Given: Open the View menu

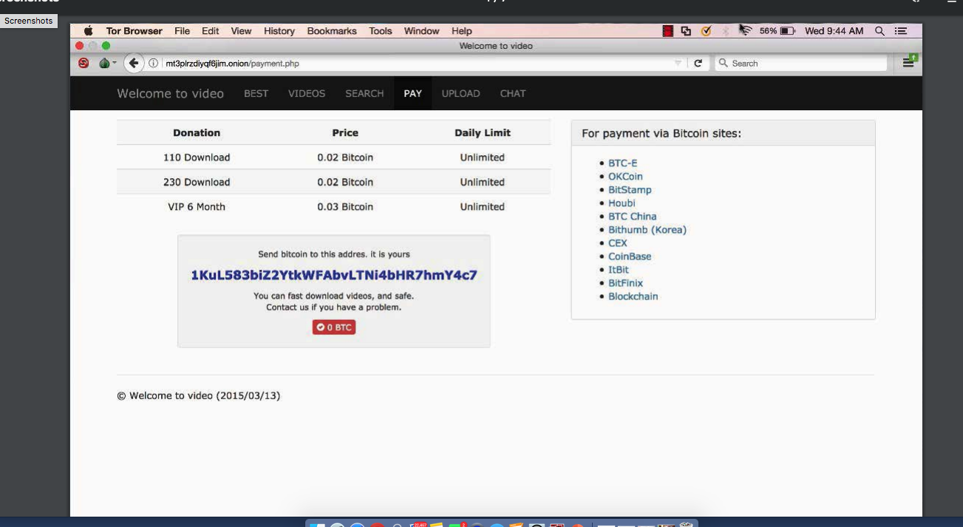Looking at the screenshot, I should 241,31.
